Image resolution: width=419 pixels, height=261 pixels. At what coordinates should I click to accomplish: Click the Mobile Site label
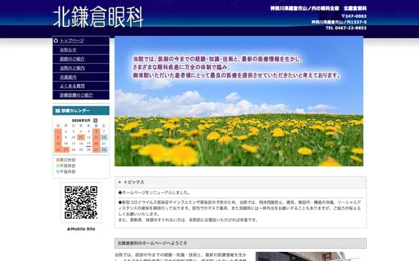point(81,229)
